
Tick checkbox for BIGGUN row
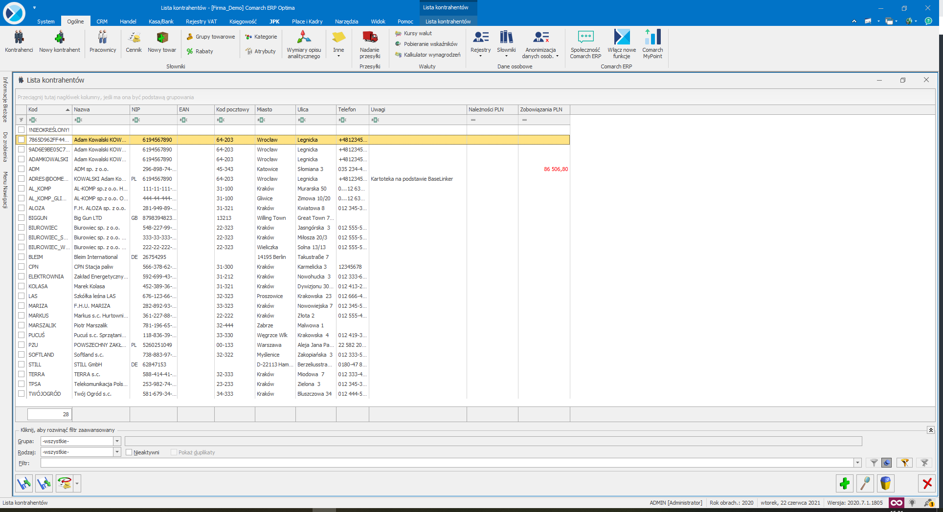point(22,218)
